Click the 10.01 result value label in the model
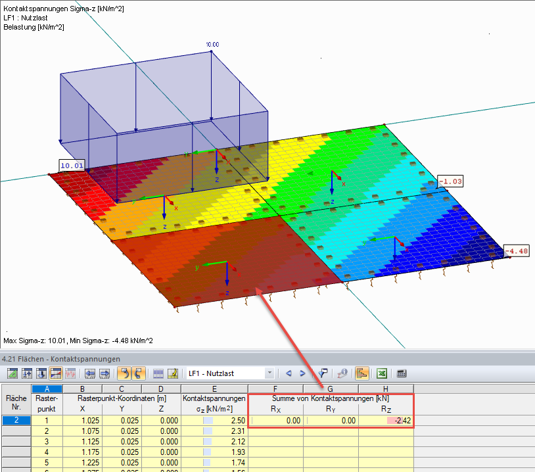535x472 pixels. pyautogui.click(x=72, y=166)
